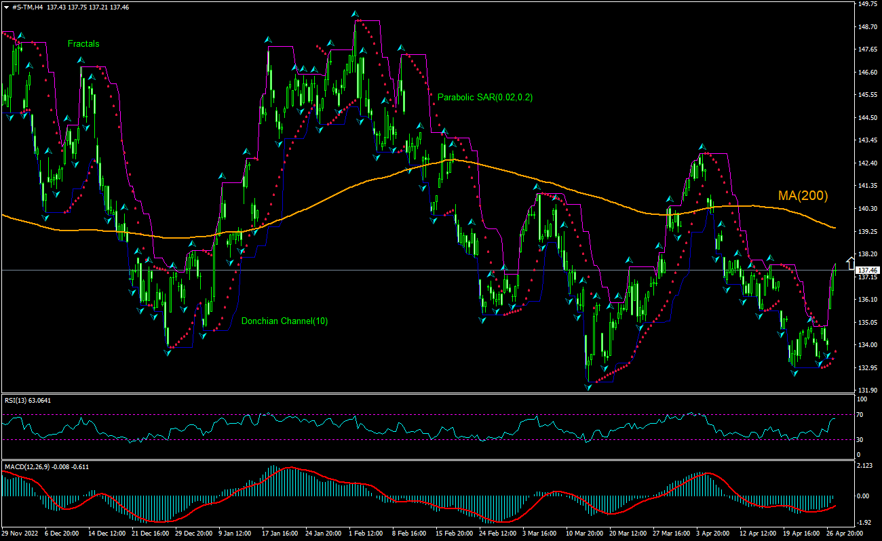This screenshot has height=541, width=882.
Task: Select the Donchian Channel(10) label
Action: (284, 321)
